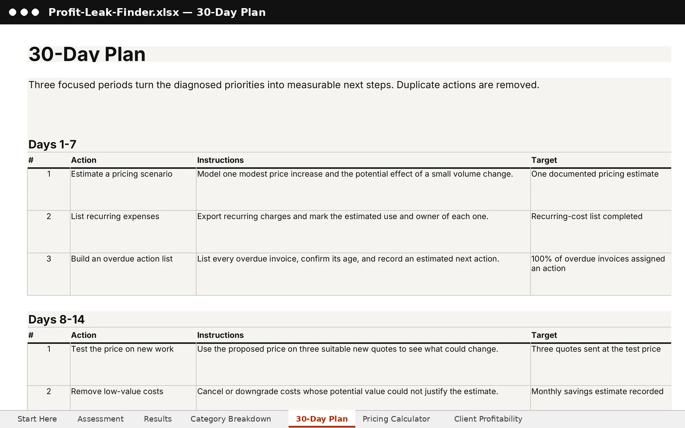Image resolution: width=685 pixels, height=428 pixels.
Task: Click 'Build an overdue action list' cell
Action: coord(133,274)
